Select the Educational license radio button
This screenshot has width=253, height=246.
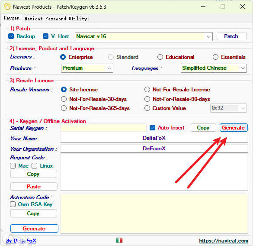tap(160, 57)
